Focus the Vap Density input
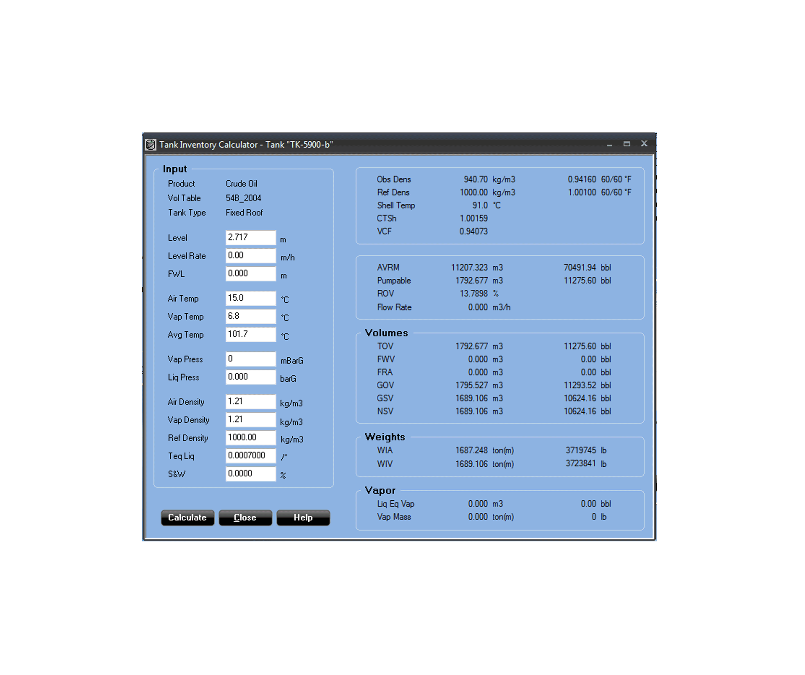Viewport: 805px width, 675px height. coord(250,419)
